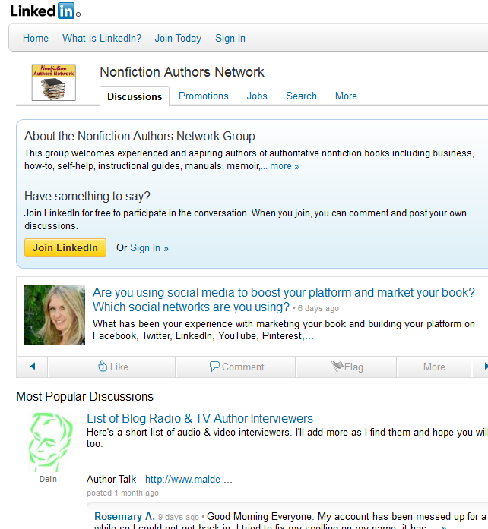488x529 pixels.
Task: Click the Like thumbs-up icon
Action: coord(103,366)
